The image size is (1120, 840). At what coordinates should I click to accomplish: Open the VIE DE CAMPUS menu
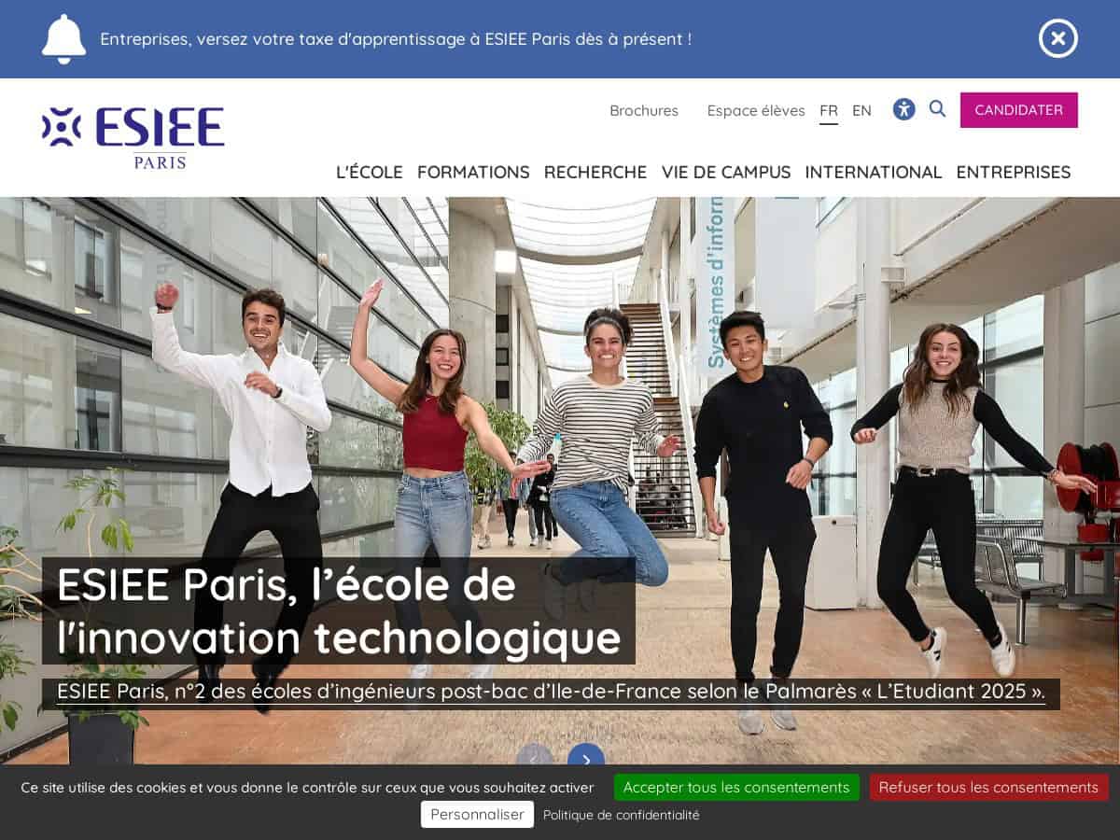click(x=726, y=172)
